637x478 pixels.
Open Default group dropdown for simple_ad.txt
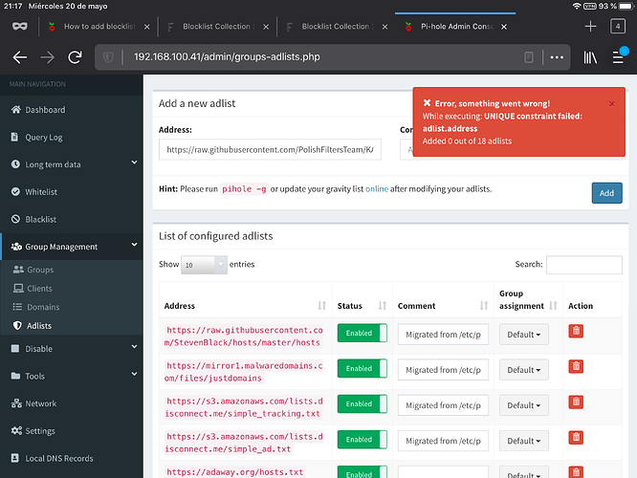[523, 441]
